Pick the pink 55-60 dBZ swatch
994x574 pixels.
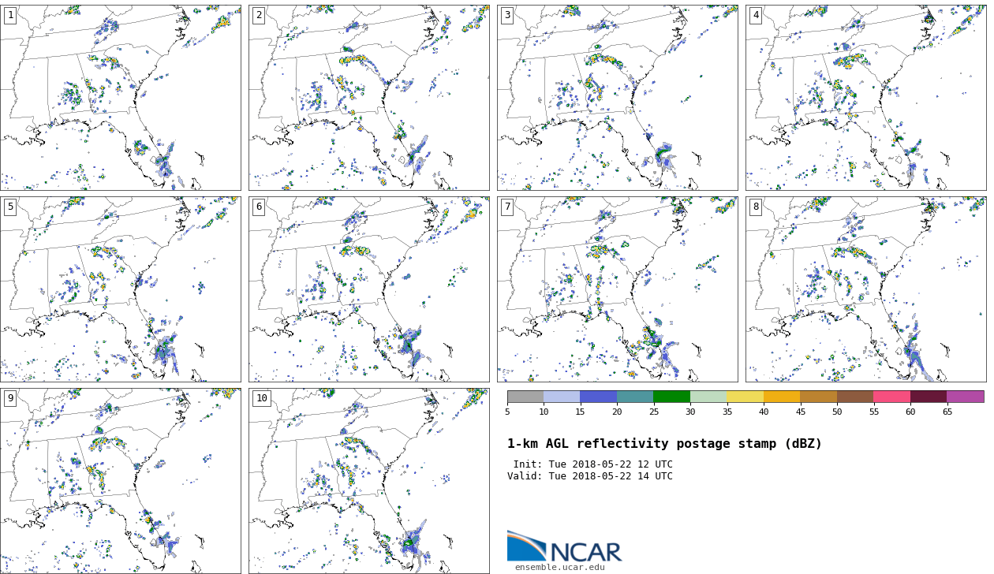click(x=891, y=397)
